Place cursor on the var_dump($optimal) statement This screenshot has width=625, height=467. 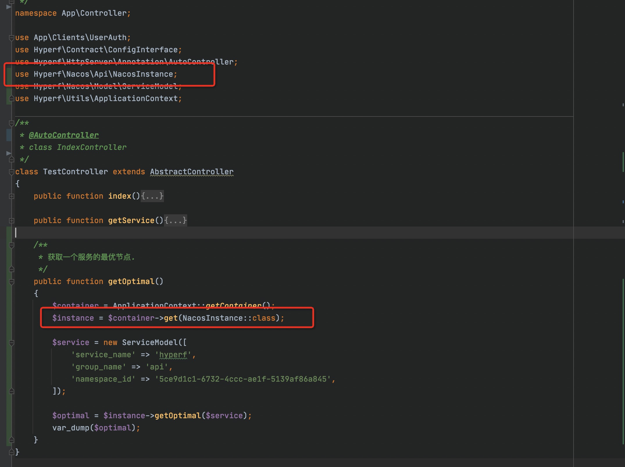pos(96,428)
